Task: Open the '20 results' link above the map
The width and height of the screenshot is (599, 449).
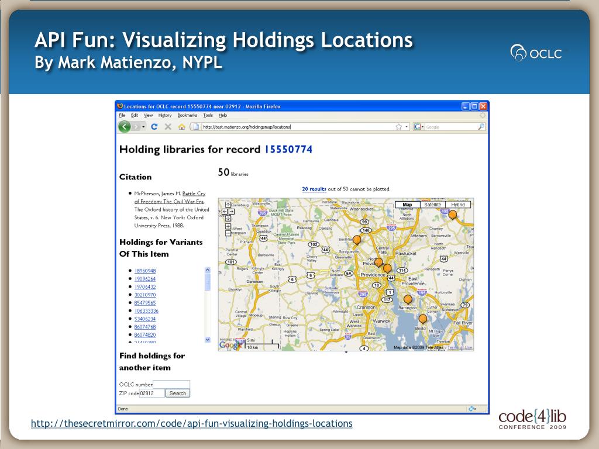Action: pyautogui.click(x=314, y=189)
